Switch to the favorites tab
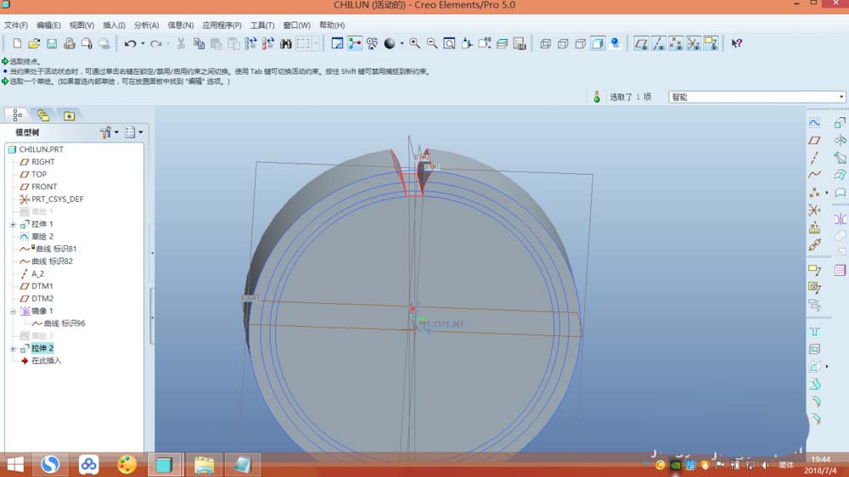849x477 pixels. pyautogui.click(x=69, y=115)
